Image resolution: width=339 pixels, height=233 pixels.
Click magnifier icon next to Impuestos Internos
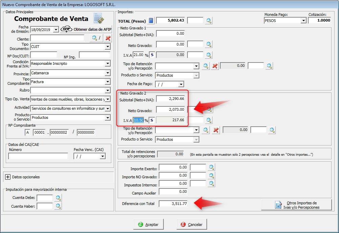211,183
